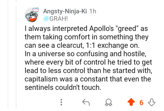This screenshot has width=164, height=111.
Task: Click the blue flair emoji icon
Action: click(46, 19)
